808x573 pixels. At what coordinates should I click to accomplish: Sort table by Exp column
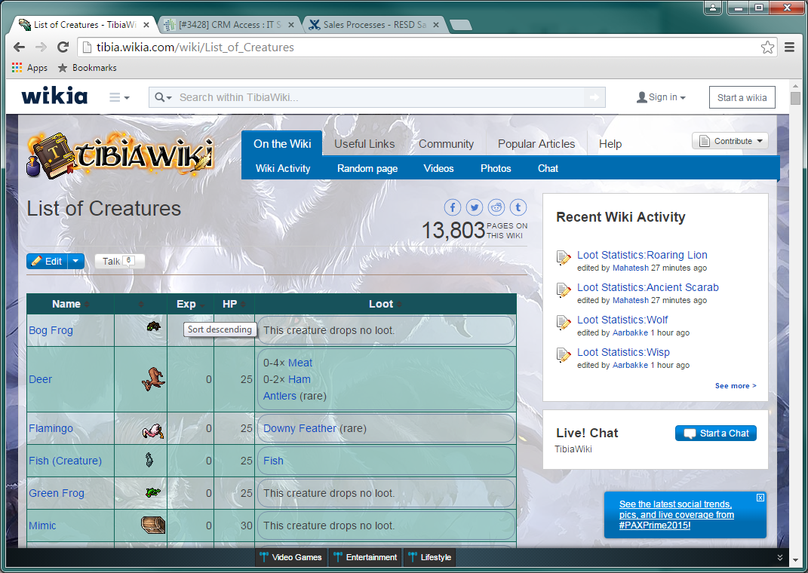click(190, 304)
